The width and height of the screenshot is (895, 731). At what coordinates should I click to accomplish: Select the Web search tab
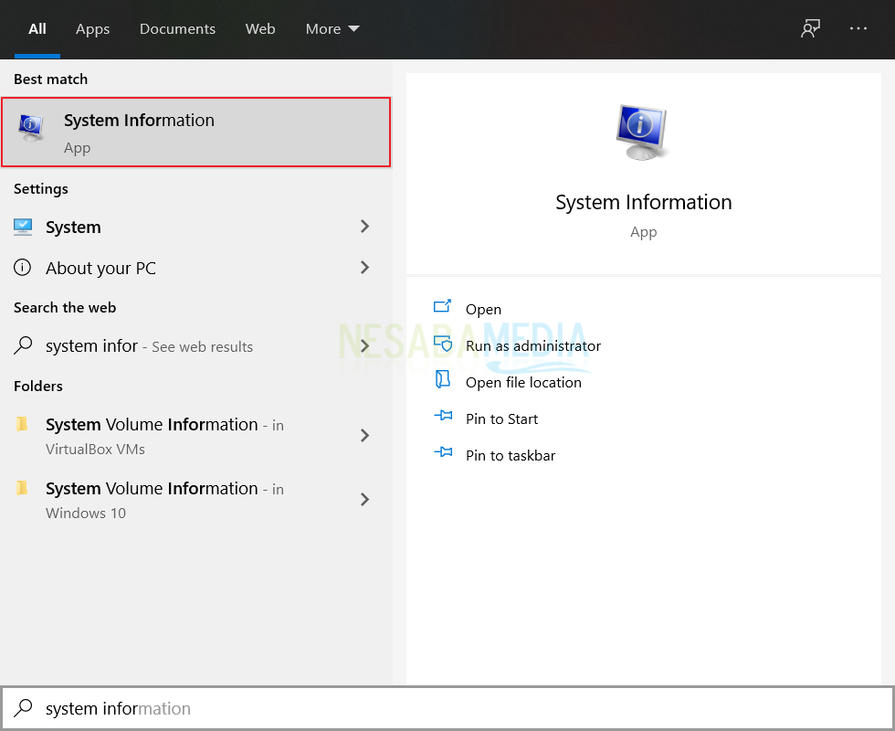[260, 29]
